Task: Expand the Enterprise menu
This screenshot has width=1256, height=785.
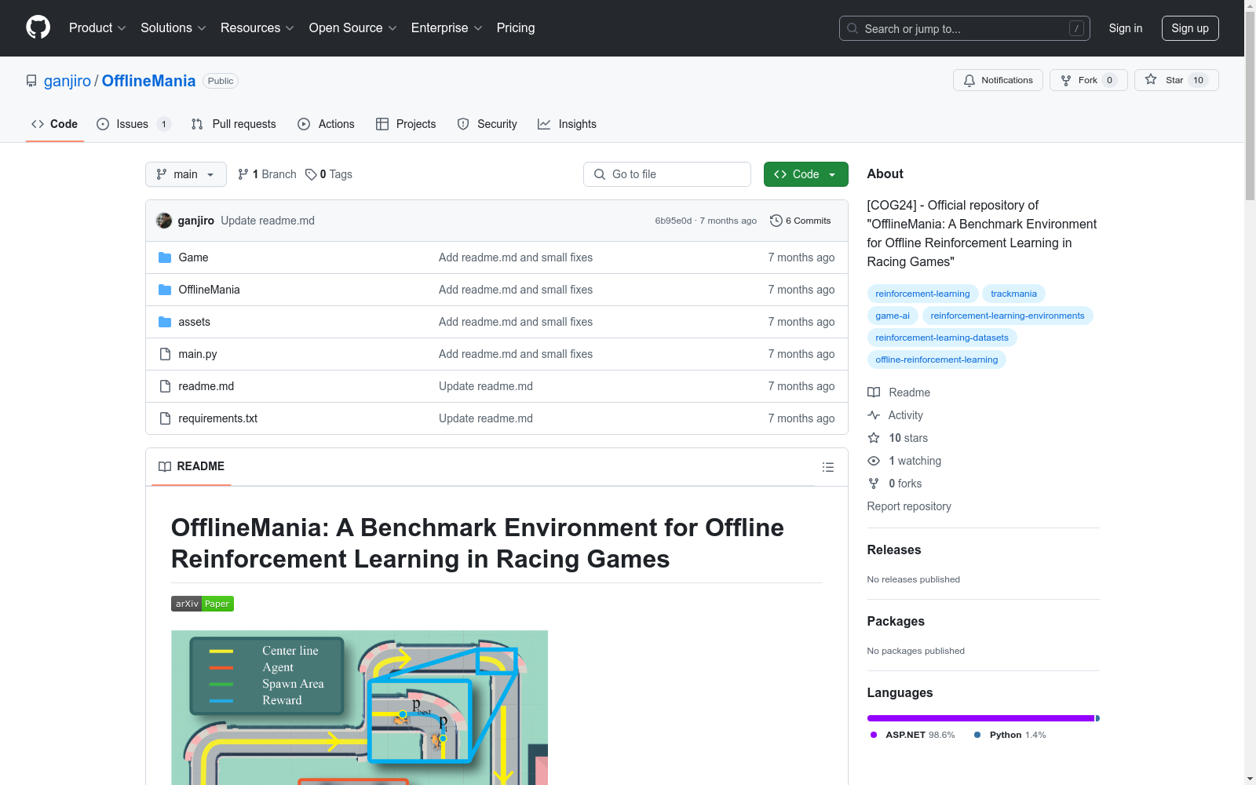Action: (x=447, y=27)
